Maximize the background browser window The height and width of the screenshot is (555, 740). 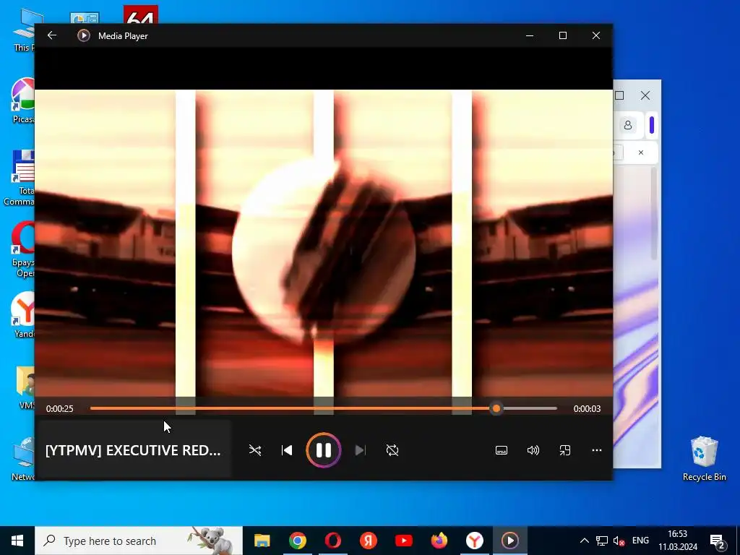(x=619, y=95)
